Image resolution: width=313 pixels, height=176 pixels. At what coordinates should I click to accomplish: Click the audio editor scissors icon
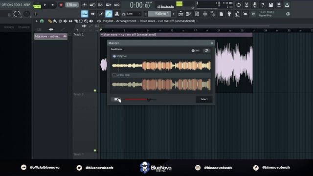click(x=246, y=5)
